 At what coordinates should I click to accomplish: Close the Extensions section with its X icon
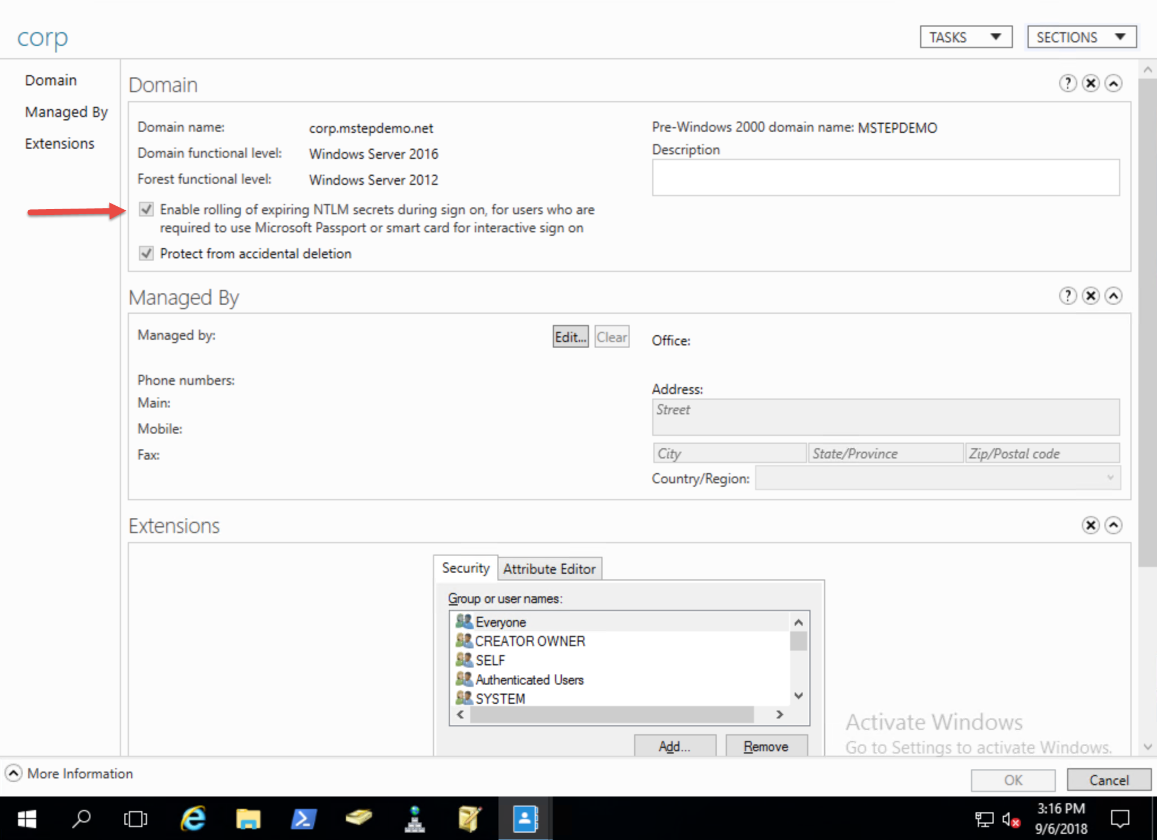click(1090, 525)
